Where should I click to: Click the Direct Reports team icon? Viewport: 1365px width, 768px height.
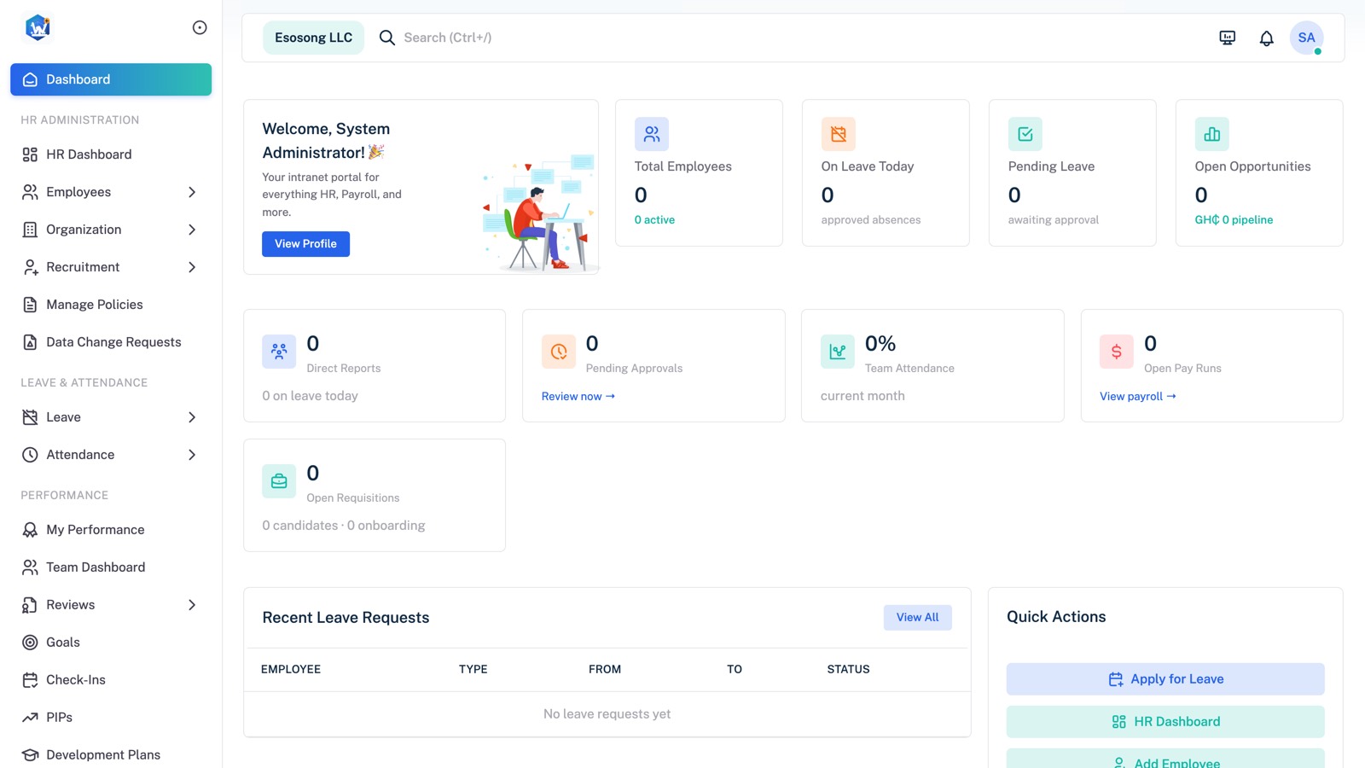click(x=279, y=351)
